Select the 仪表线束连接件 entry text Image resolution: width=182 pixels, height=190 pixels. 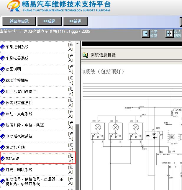[x=19, y=103]
